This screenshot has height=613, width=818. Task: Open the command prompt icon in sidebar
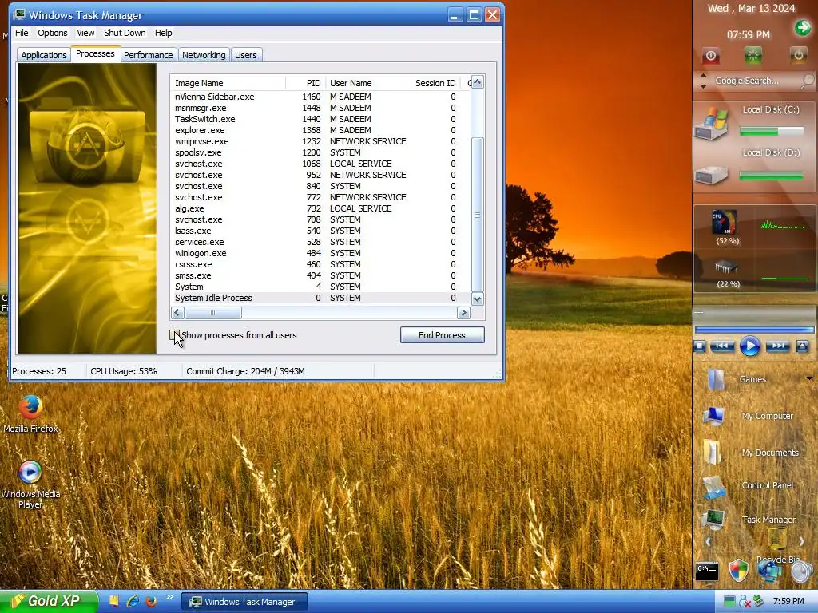[708, 571]
